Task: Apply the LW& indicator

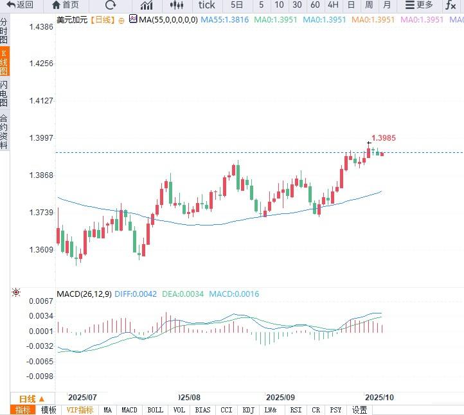Action: tap(271, 410)
